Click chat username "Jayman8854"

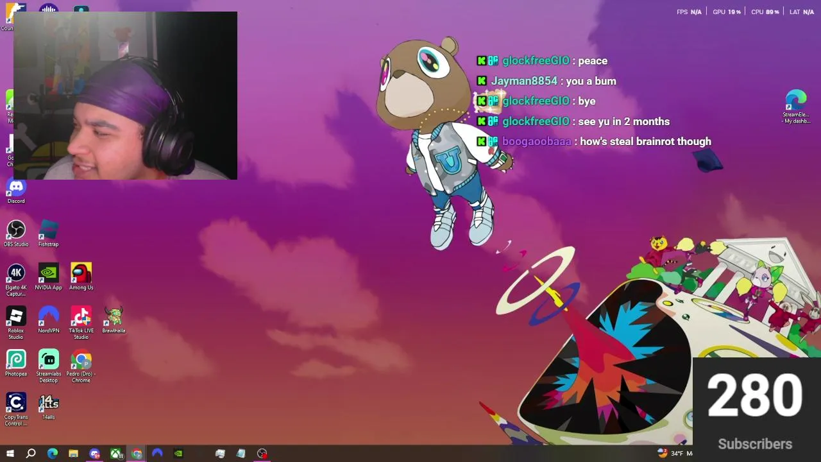[x=524, y=81]
